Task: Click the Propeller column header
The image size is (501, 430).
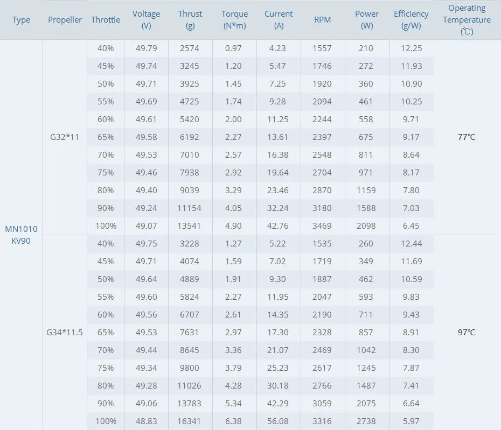Action: click(65, 20)
